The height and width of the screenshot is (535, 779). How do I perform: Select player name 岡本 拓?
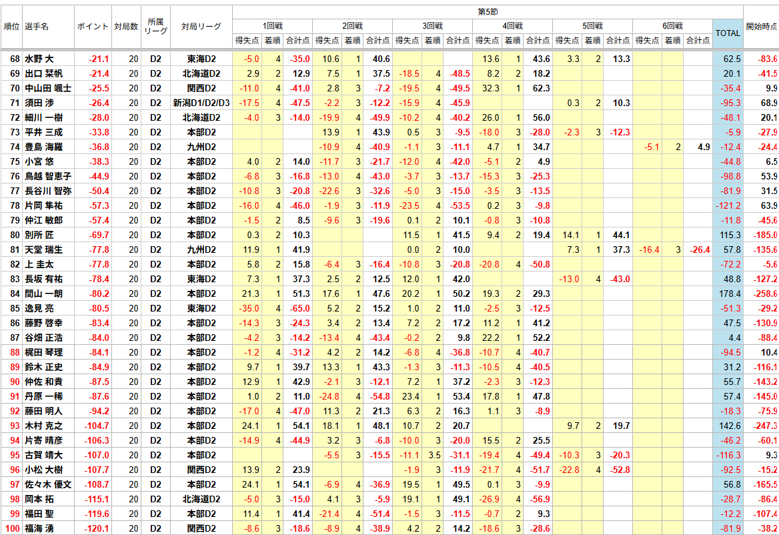click(39, 499)
